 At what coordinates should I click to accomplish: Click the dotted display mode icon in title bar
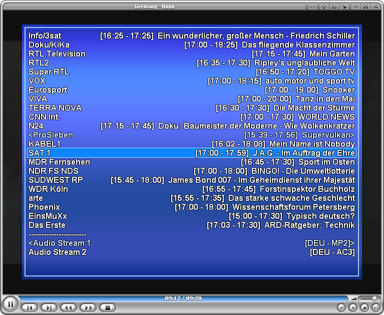click(x=313, y=7)
